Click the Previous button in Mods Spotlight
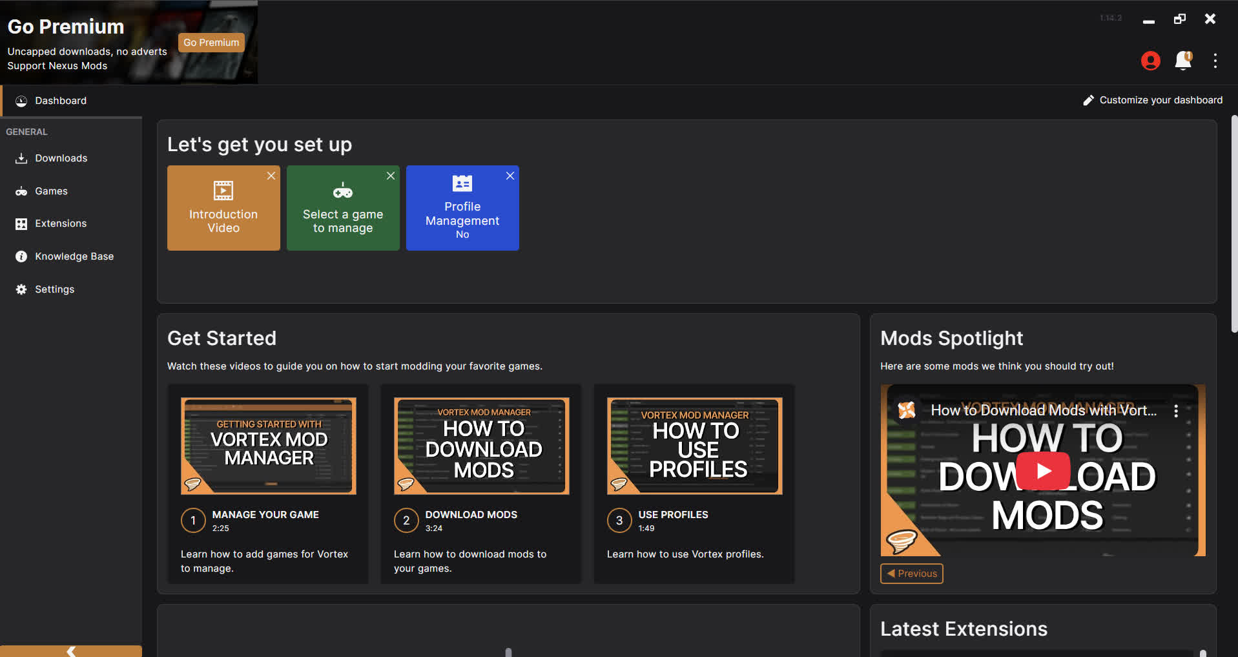 pyautogui.click(x=911, y=574)
